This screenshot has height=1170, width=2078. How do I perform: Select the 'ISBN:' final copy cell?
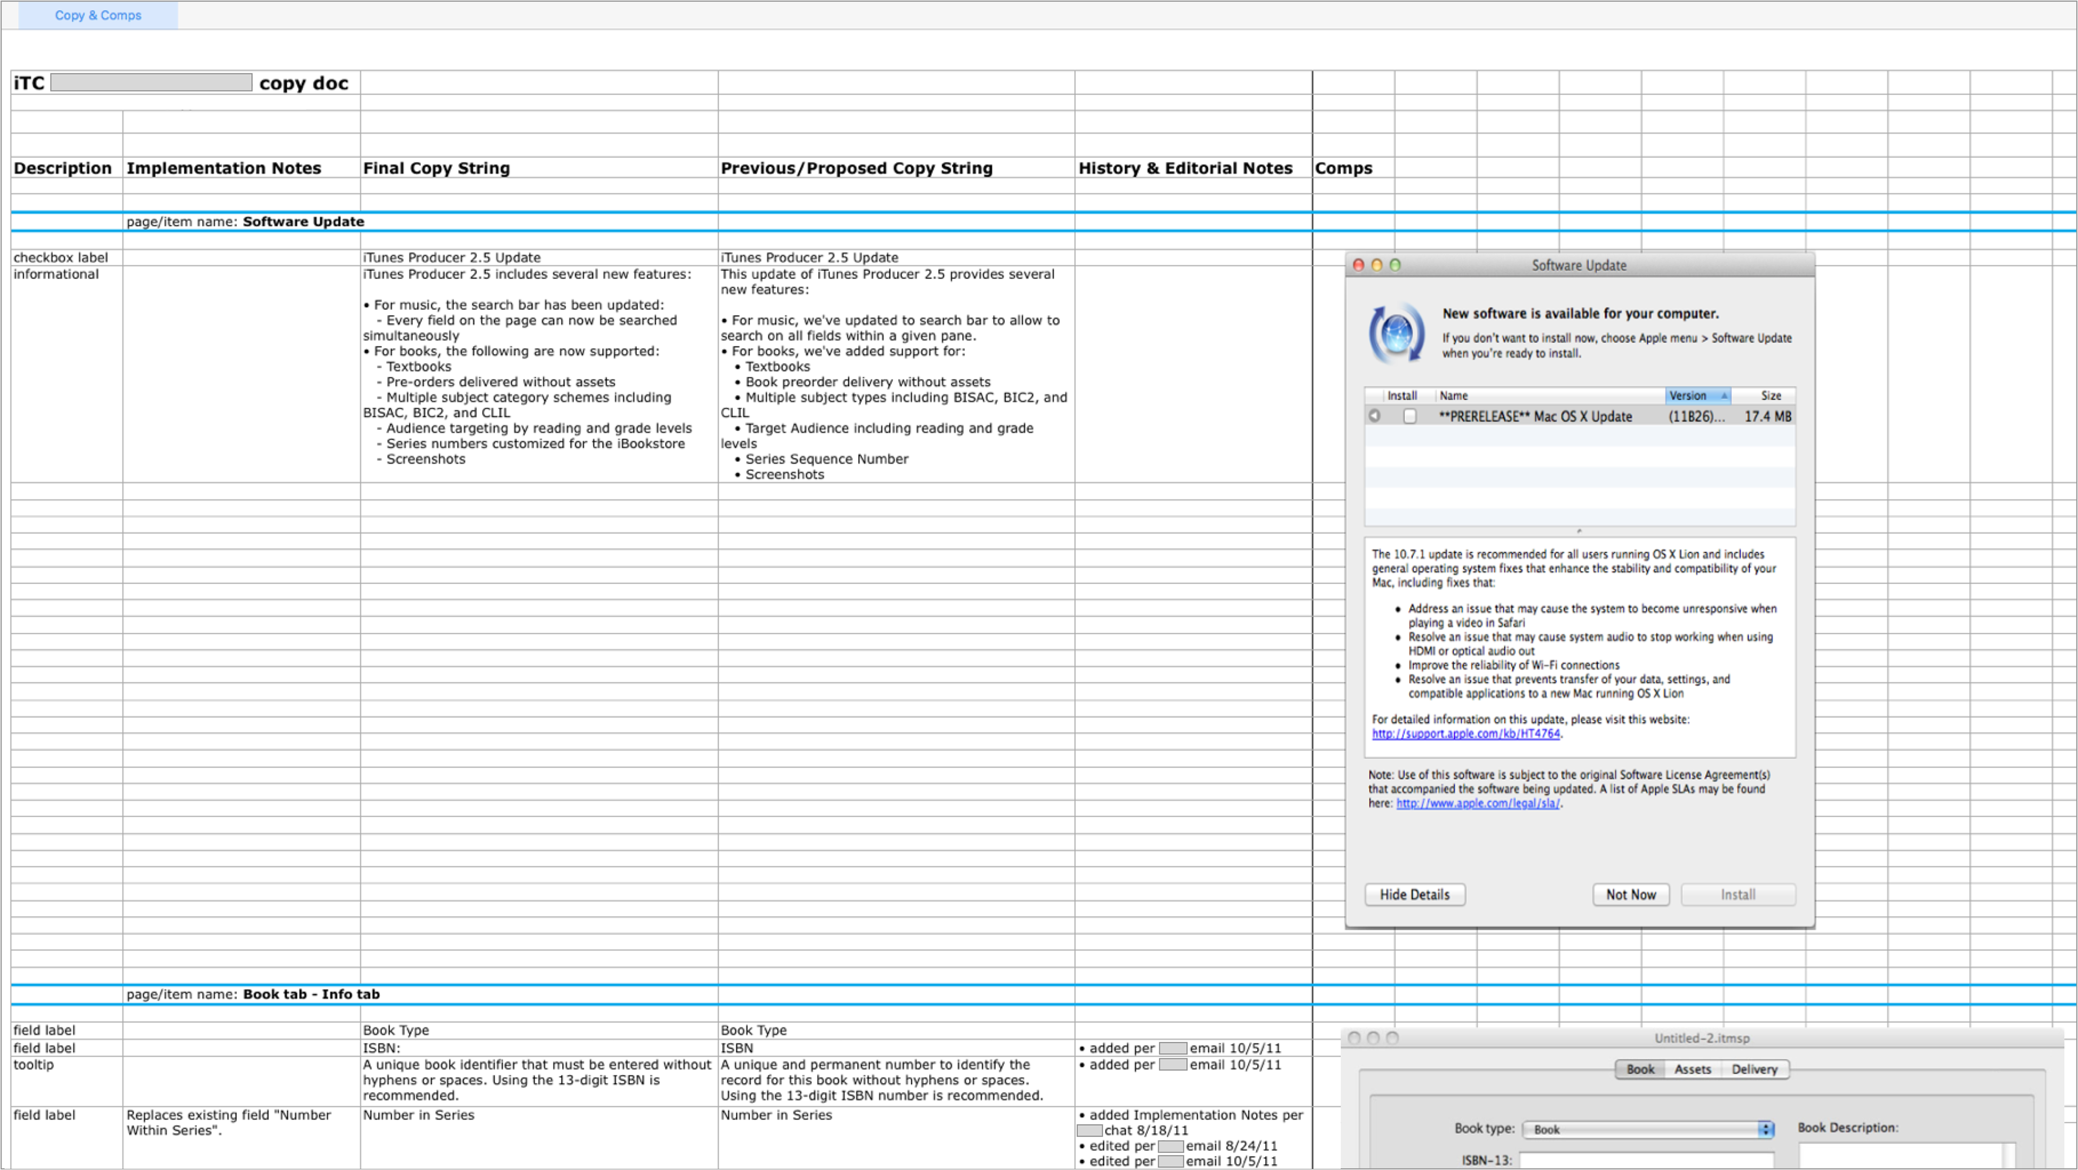539,1048
